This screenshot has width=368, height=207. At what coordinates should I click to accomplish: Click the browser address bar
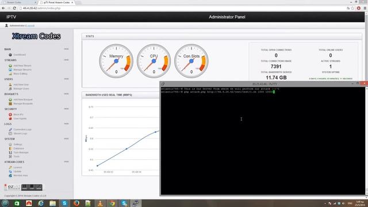point(183,8)
